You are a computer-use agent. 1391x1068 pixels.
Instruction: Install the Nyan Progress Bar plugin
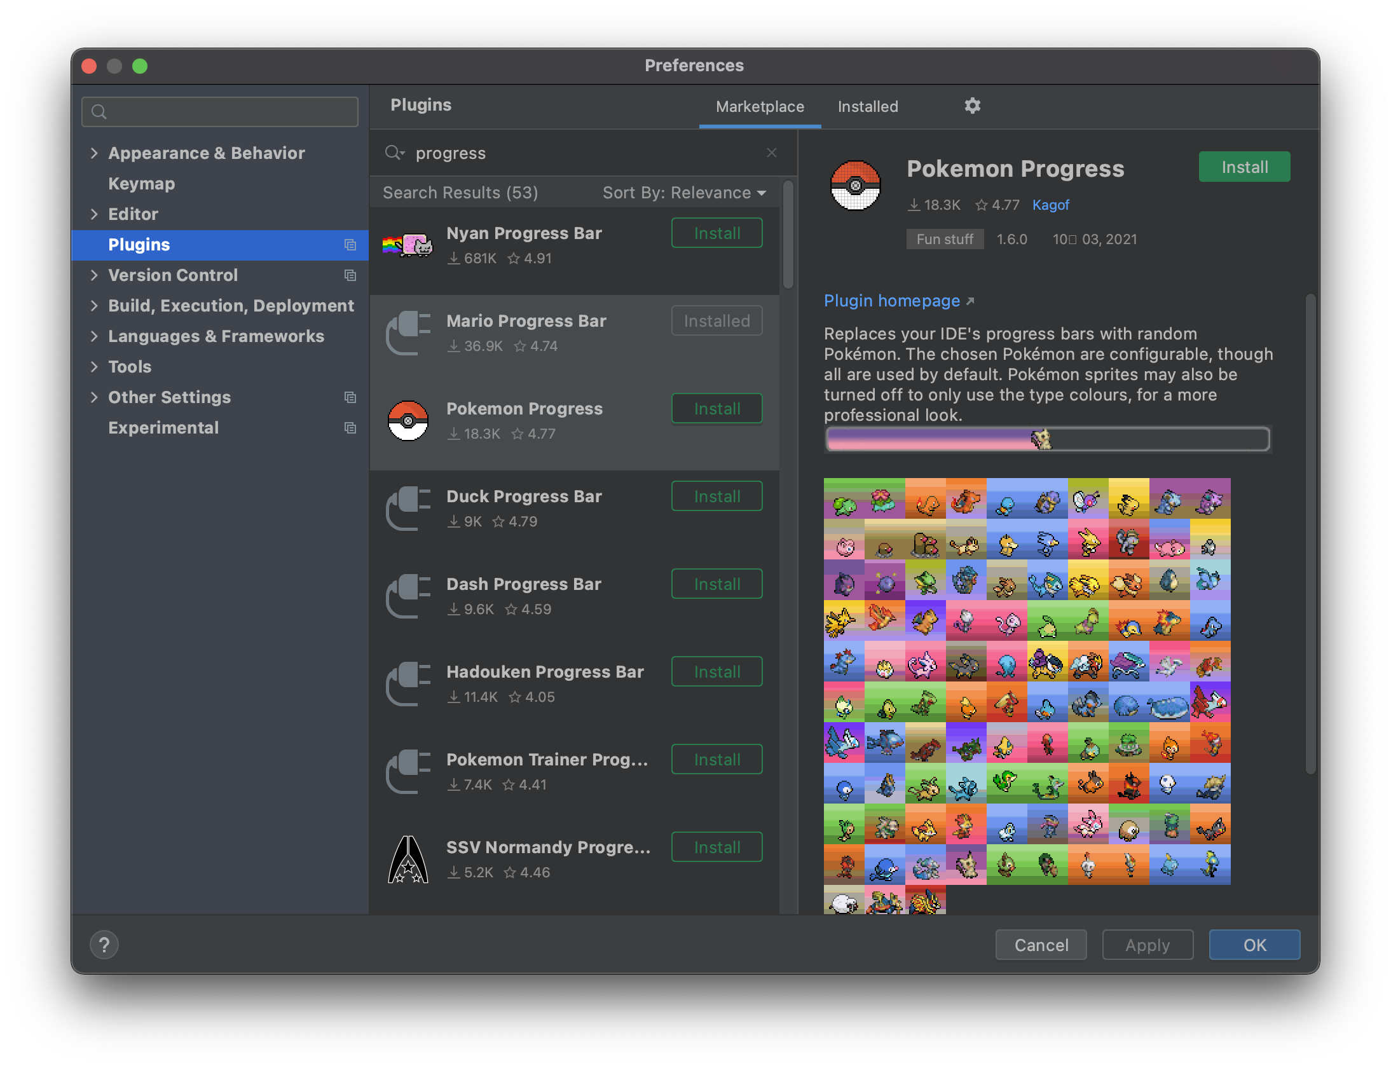pyautogui.click(x=716, y=233)
